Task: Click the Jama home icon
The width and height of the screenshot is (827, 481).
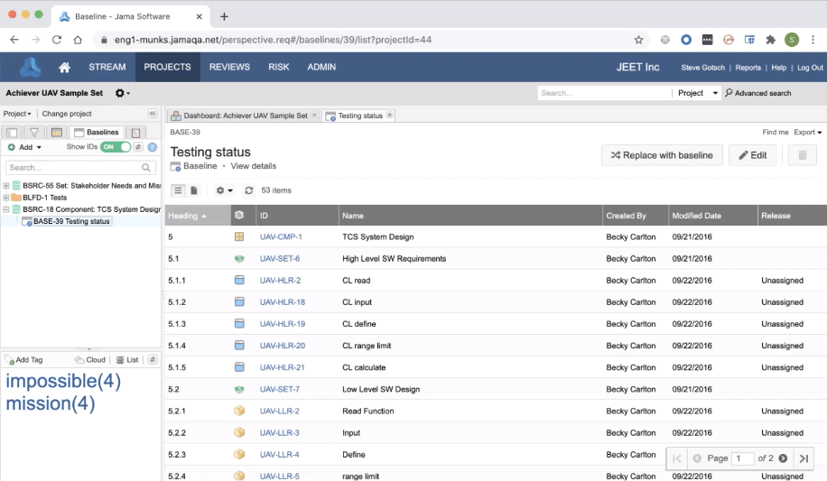Action: (64, 68)
